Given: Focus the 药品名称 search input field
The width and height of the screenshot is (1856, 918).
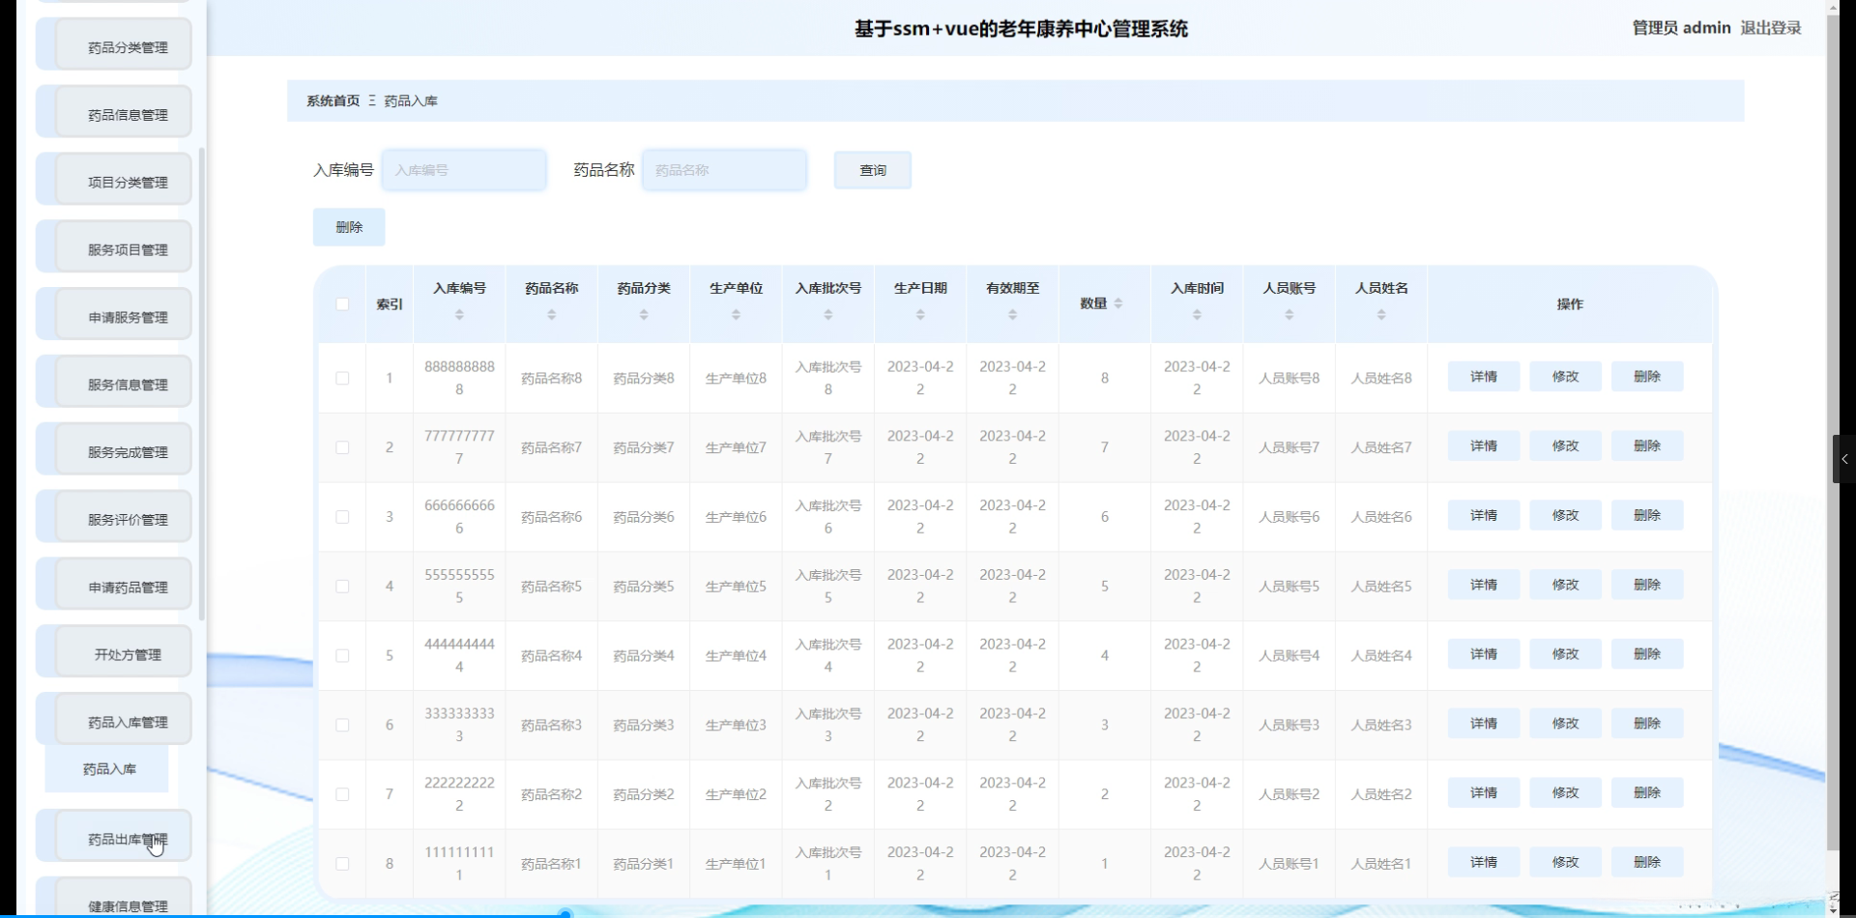Looking at the screenshot, I should (x=724, y=170).
